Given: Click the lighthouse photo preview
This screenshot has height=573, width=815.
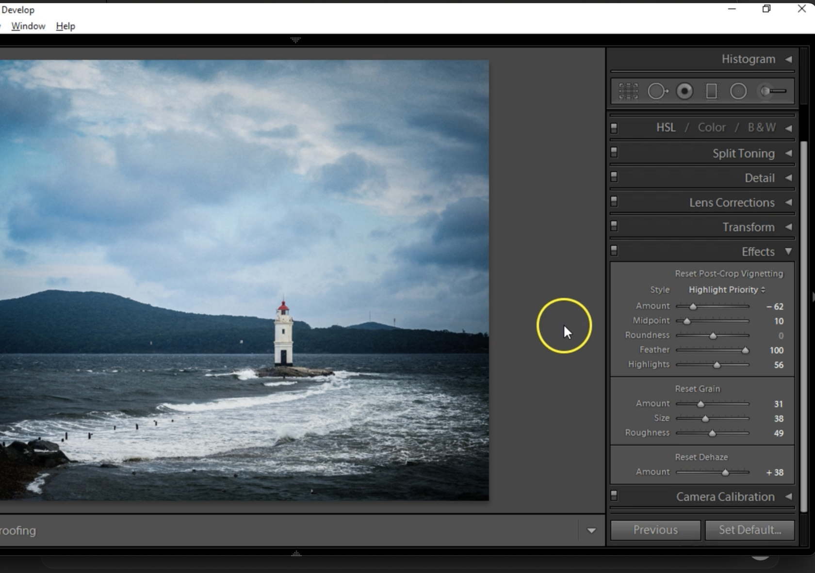Looking at the screenshot, I should 244,280.
